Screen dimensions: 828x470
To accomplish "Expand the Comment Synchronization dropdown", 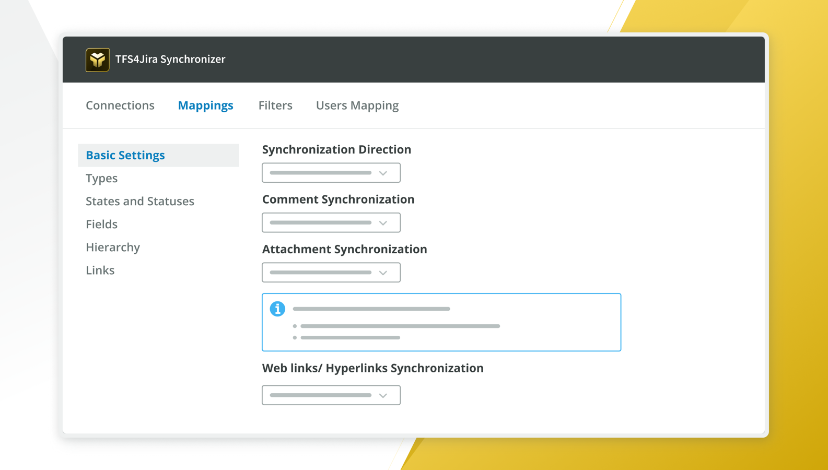I will [x=331, y=223].
